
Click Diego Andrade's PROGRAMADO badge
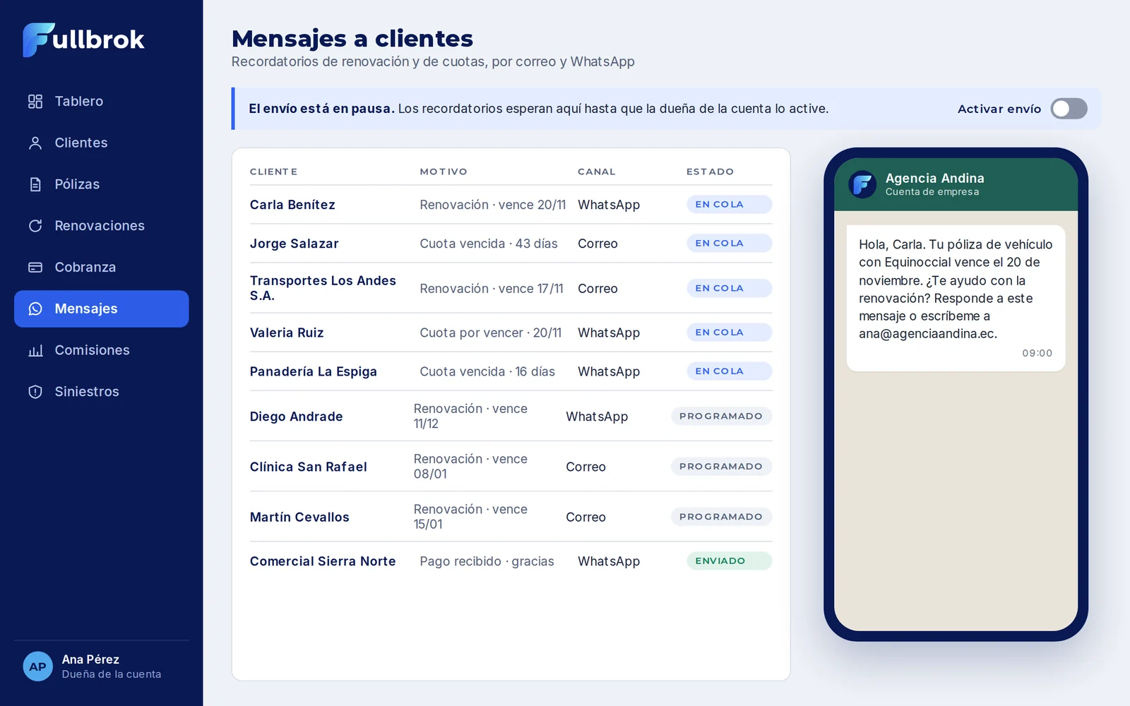pos(721,416)
